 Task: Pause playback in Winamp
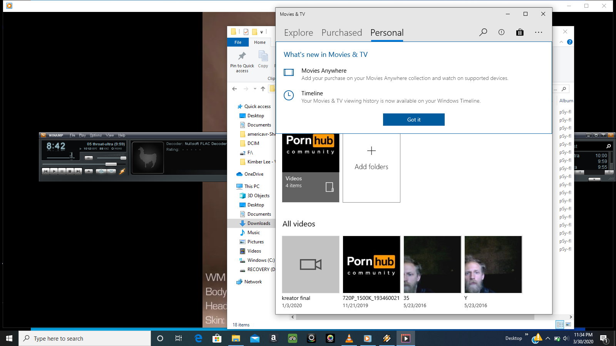coord(62,171)
